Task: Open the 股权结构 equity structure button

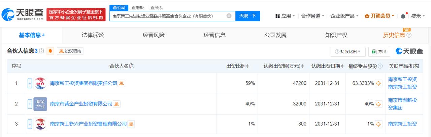Action: pos(70,51)
